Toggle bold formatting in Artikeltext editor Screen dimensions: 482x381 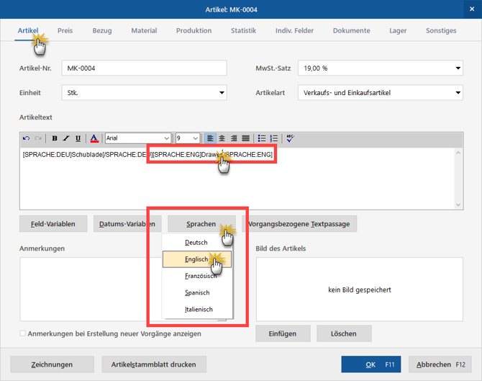(55, 138)
